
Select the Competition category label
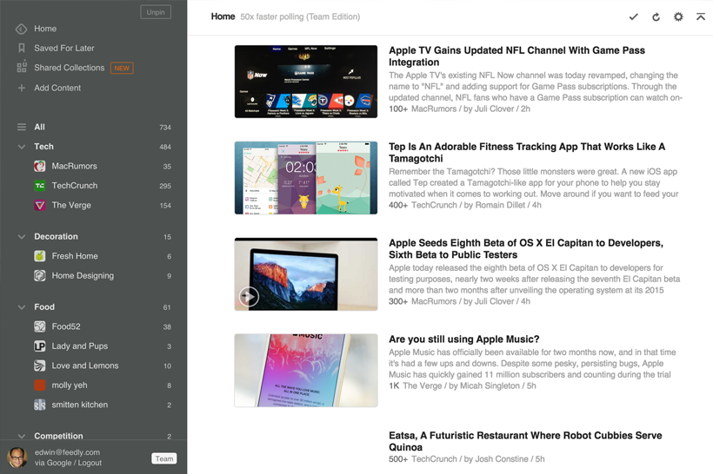[58, 436]
